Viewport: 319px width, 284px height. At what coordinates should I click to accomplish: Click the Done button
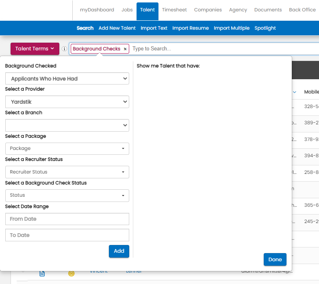[x=275, y=259]
